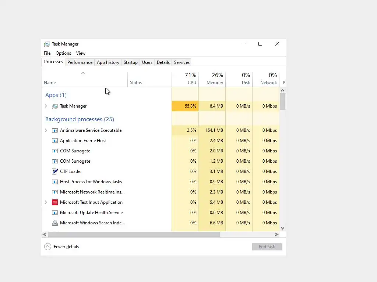Select the Background processes (25) heading

80,119
